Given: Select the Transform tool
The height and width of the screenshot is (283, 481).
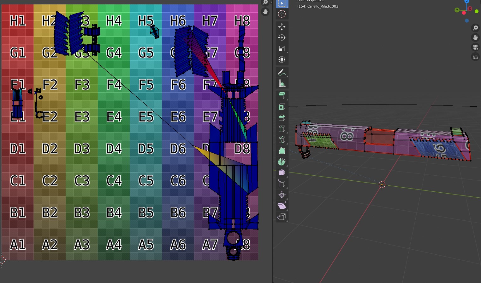Looking at the screenshot, I should tap(282, 60).
